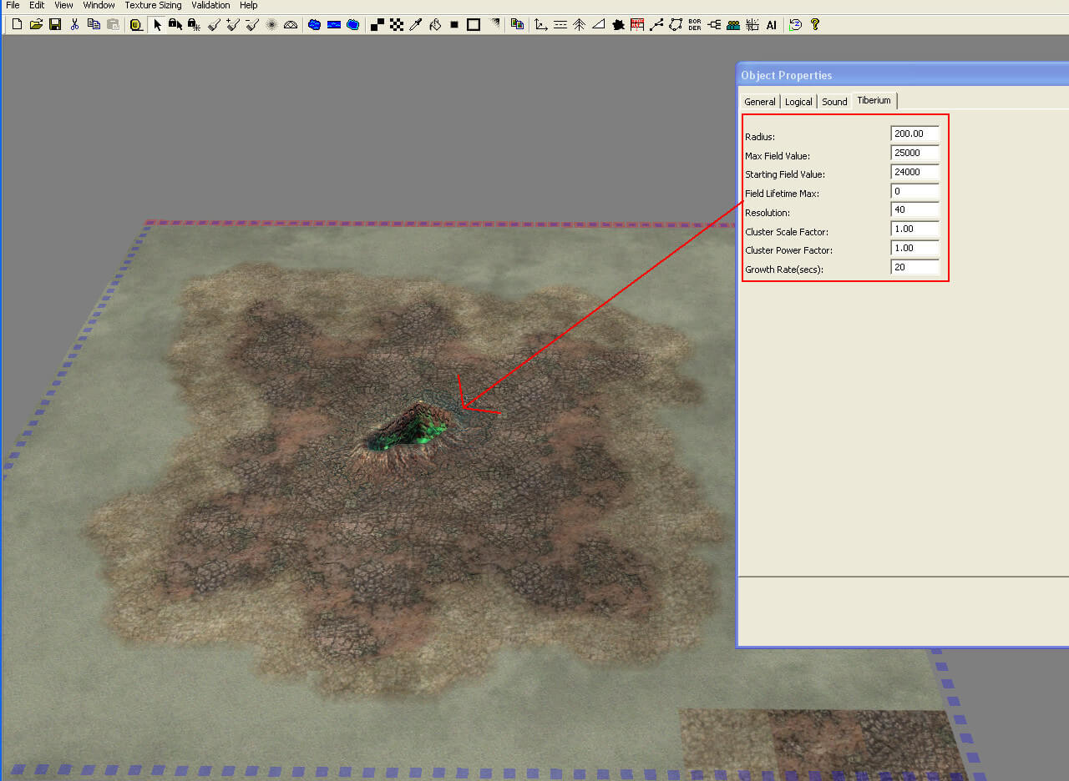Click the Max Field Value input
The width and height of the screenshot is (1069, 781).
(x=914, y=153)
